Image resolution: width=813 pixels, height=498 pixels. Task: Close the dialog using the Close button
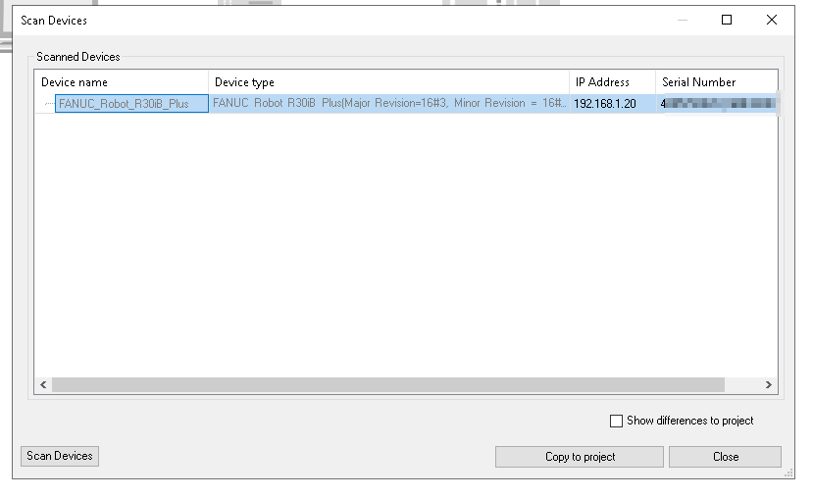pyautogui.click(x=725, y=457)
